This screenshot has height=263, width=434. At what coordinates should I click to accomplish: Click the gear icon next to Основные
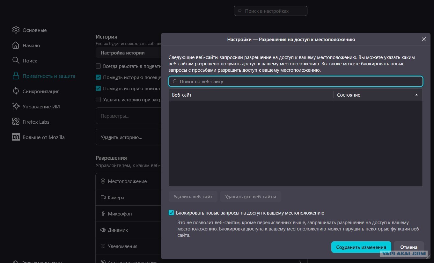tap(16, 30)
